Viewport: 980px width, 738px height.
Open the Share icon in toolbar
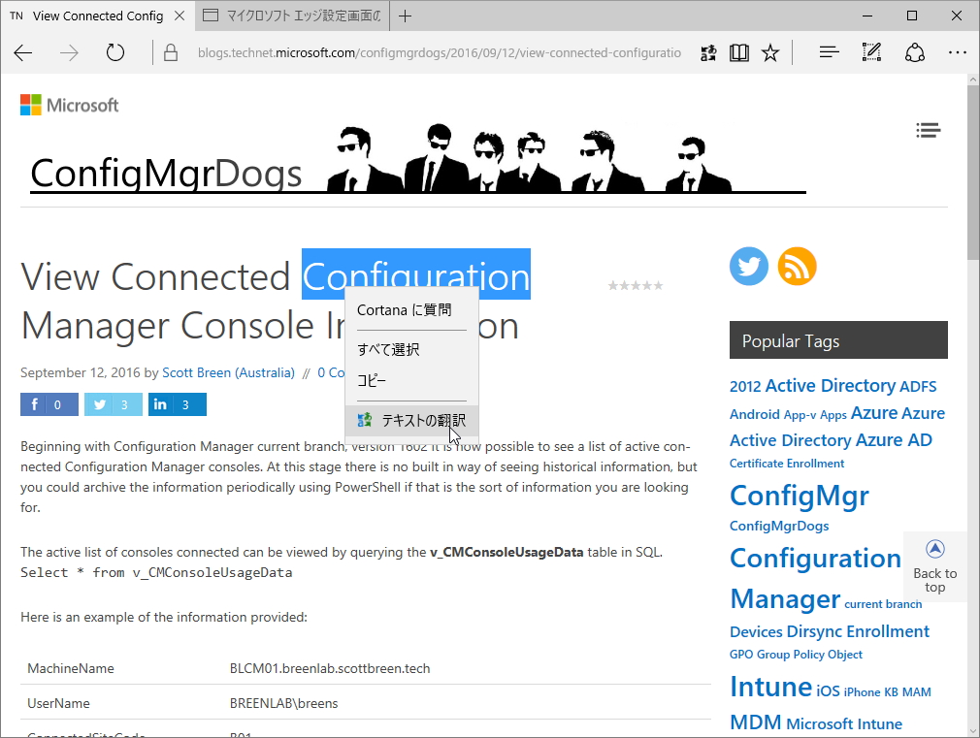pos(914,52)
